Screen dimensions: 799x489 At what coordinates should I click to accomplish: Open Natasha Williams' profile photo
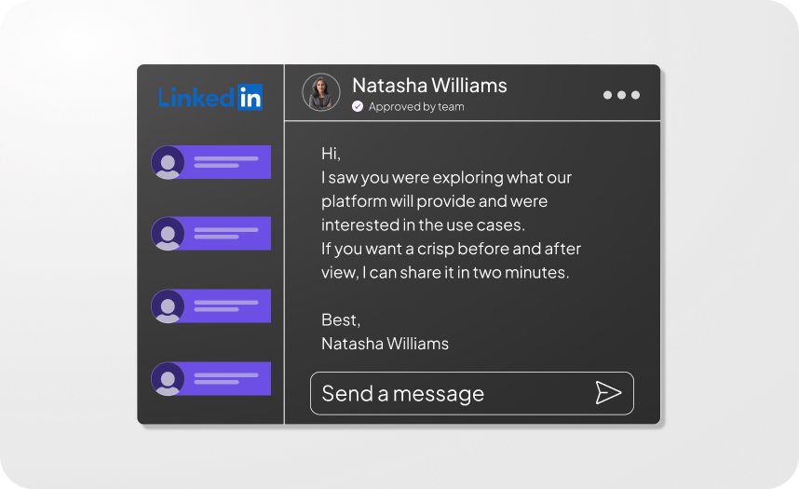[x=321, y=93]
